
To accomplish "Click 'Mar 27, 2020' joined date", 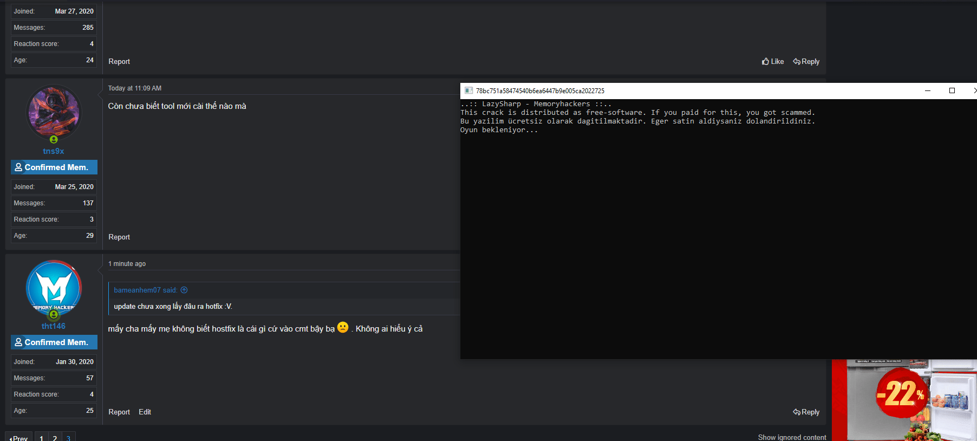I will click(74, 11).
